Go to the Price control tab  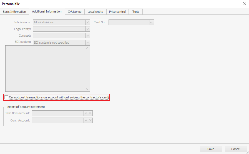pyautogui.click(x=117, y=12)
